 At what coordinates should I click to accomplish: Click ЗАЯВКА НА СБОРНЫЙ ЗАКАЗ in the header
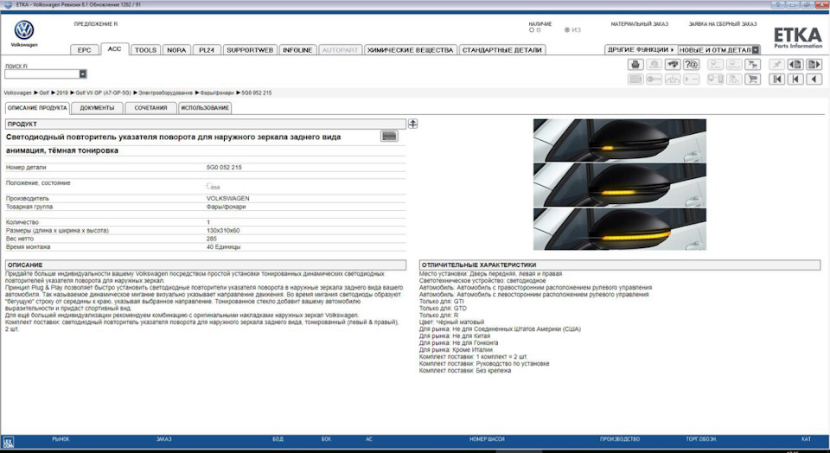click(723, 24)
